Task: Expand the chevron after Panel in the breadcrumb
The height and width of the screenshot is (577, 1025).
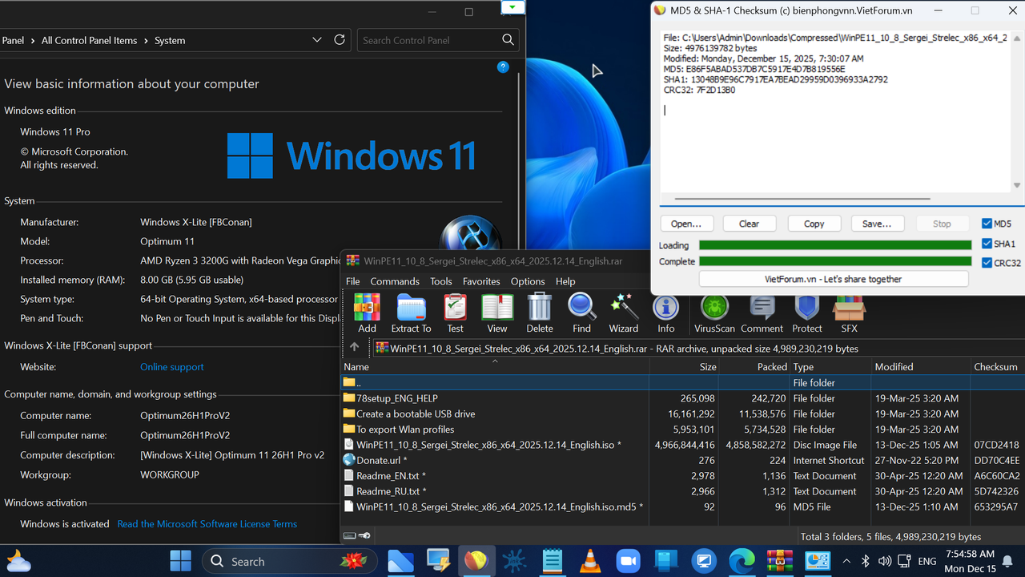Action: tap(33, 40)
